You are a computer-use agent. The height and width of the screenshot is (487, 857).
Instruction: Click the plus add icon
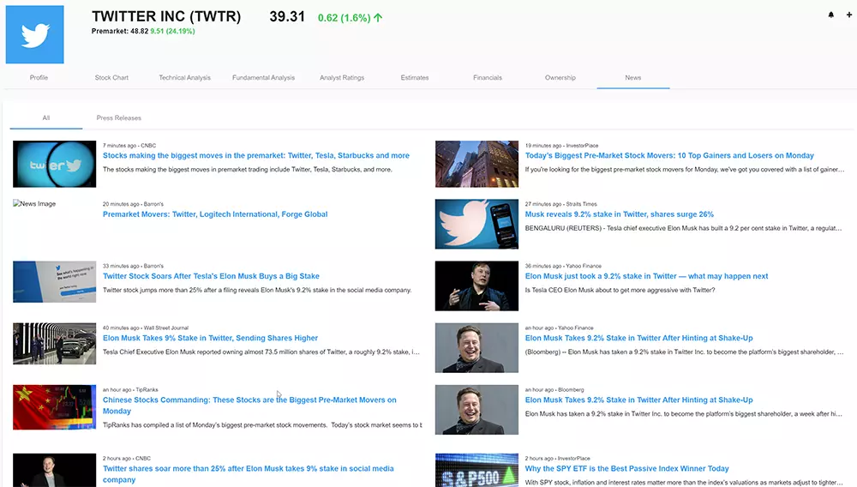[x=848, y=15]
